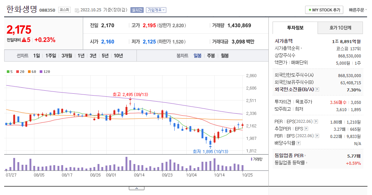This screenshot has height=195, width=372.
Task: Click the +0.59% 동일업종 등락률 value
Action: click(x=353, y=163)
